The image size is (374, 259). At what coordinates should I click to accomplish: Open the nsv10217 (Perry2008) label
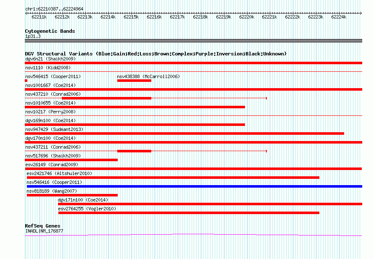tap(50, 112)
